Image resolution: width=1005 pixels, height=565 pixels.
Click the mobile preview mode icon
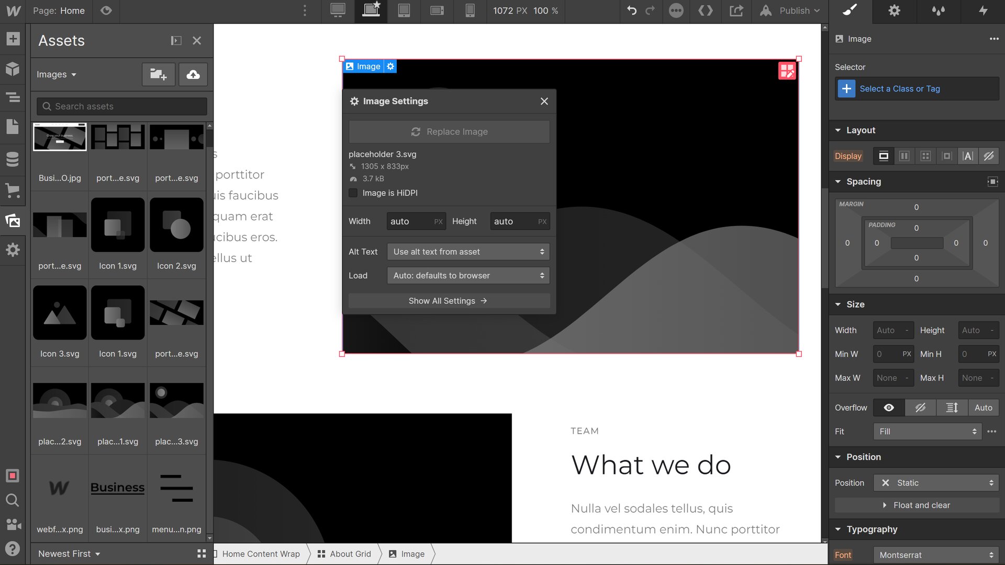coord(468,10)
